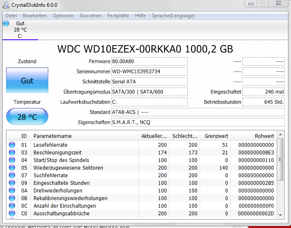
Task: Click the Rohwert column header
Action: click(254, 136)
